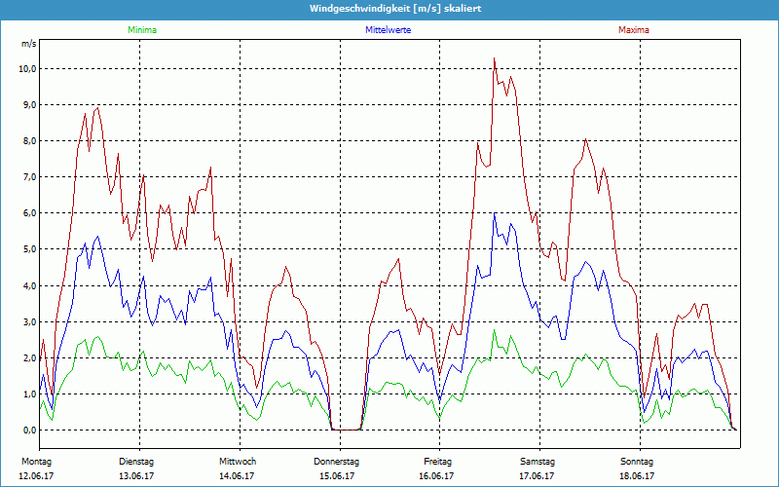Screen dimensions: 779x487
Task: Click the 12.06.17 date label
Action: (x=37, y=476)
